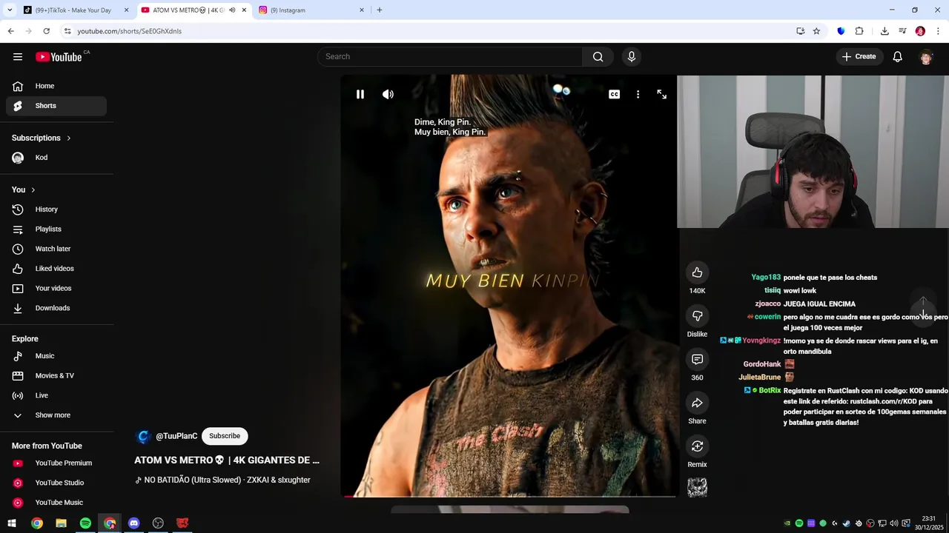Open YouTube account avatar menu
The width and height of the screenshot is (949, 533).
(926, 57)
